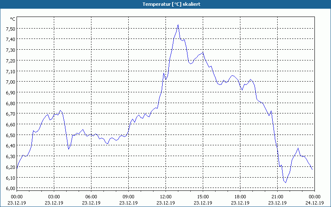Select the 7,20 y-axis label

point(11,60)
